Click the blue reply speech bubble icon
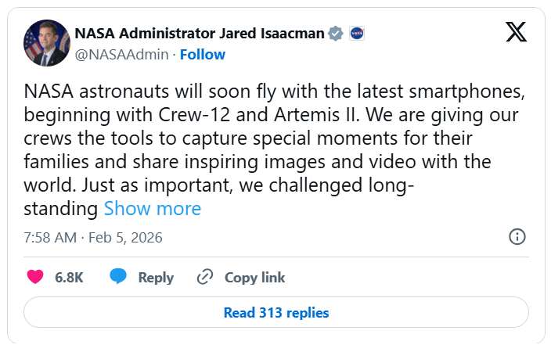 point(118,277)
